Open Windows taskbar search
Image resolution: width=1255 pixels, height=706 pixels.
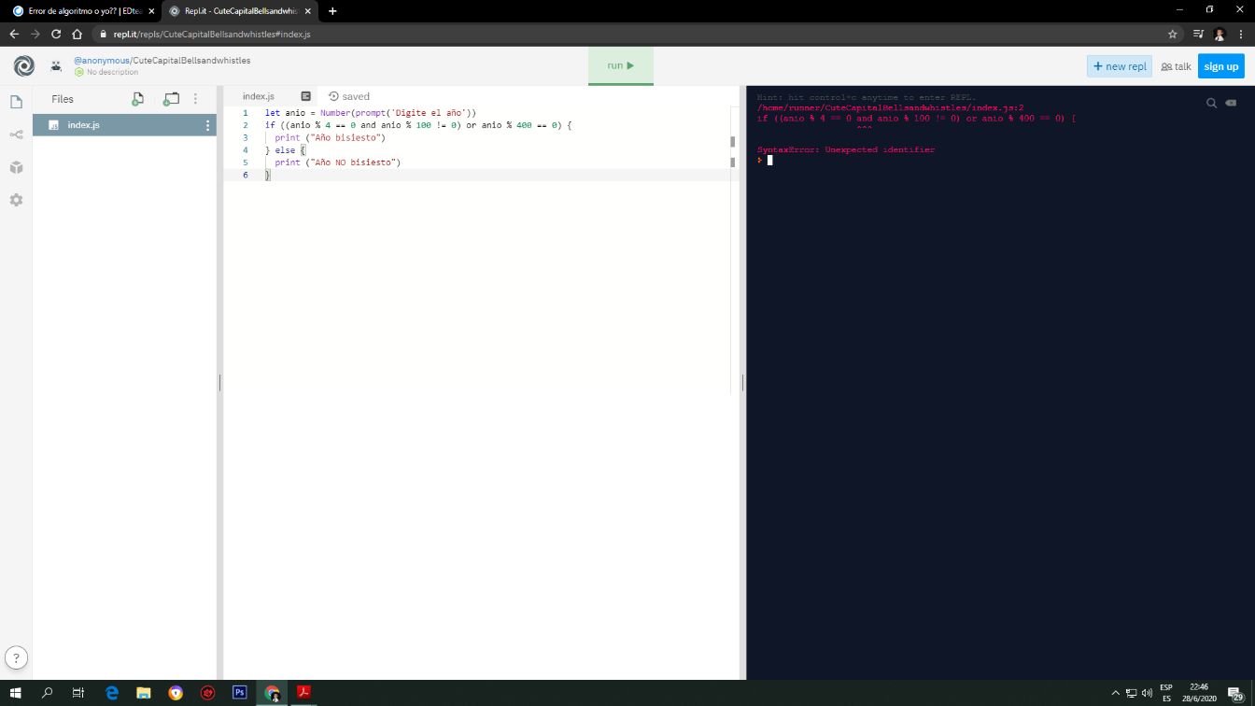[48, 693]
